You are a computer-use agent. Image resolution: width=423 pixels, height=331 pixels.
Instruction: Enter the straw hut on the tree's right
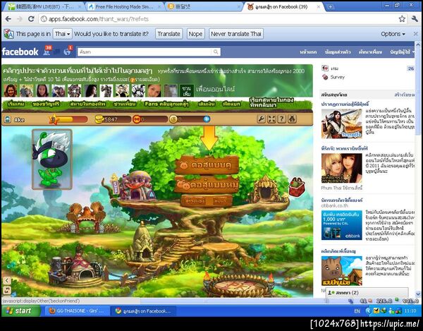pyautogui.click(x=266, y=189)
